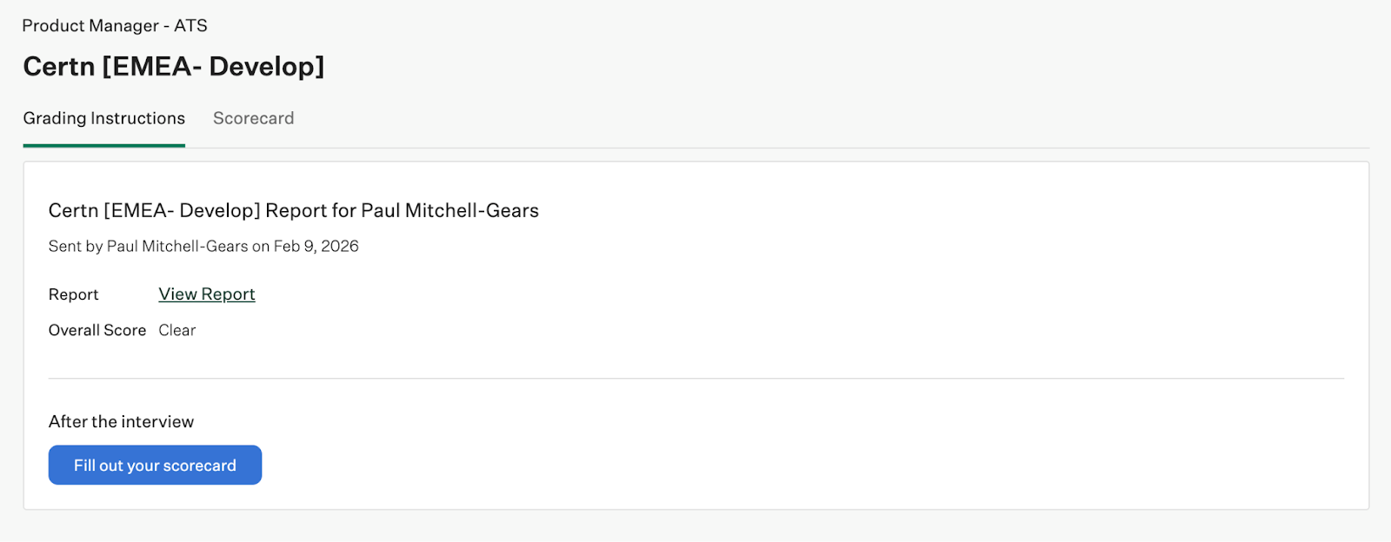Click the Product Manager - ATS job title
This screenshot has width=1391, height=542.
(x=115, y=26)
